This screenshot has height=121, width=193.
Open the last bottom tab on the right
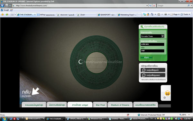click(x=145, y=105)
